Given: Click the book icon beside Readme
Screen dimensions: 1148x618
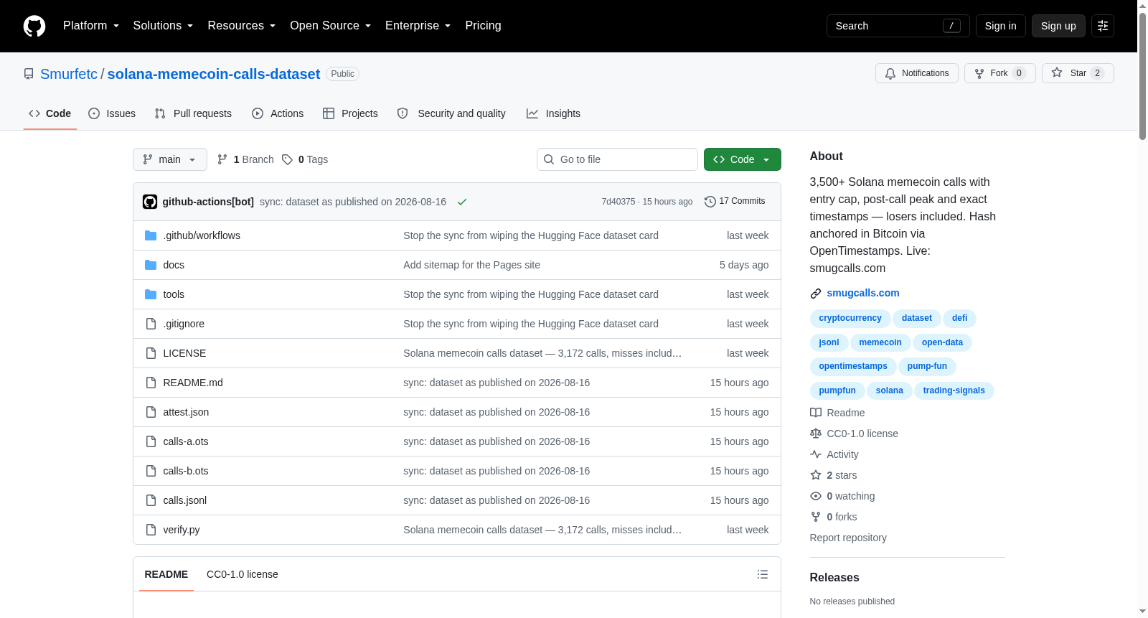Looking at the screenshot, I should coord(816,413).
